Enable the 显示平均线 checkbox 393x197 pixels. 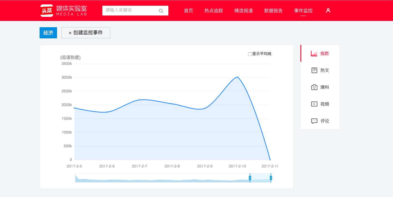point(250,54)
